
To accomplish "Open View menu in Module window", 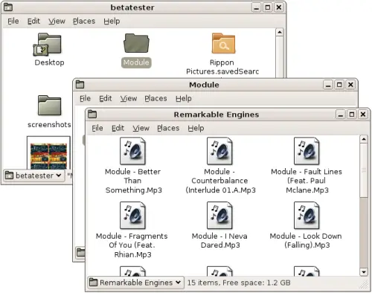I will (129, 98).
